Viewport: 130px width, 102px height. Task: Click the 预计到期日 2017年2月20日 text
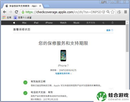pyautogui.click(x=44, y=99)
